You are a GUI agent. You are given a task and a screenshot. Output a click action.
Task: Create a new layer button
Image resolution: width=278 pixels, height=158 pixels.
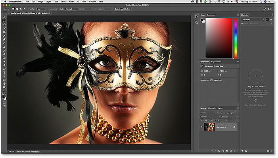(231, 151)
